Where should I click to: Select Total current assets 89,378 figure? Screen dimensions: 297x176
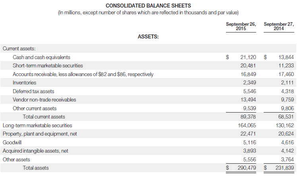coord(248,117)
